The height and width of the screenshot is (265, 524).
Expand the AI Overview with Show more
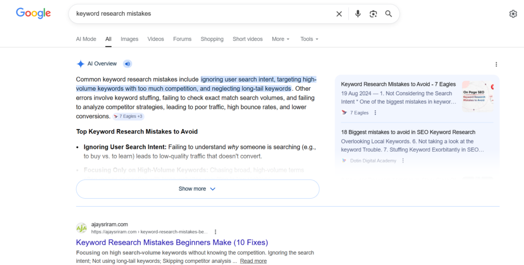pos(198,189)
